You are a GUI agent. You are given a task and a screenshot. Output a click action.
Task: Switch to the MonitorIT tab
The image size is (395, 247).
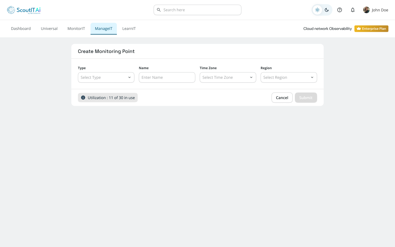(x=76, y=29)
